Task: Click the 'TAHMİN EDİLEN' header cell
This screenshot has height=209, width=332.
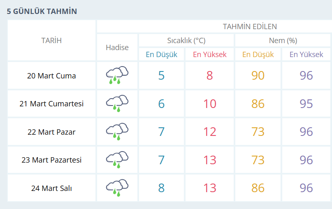Action: (x=250, y=27)
